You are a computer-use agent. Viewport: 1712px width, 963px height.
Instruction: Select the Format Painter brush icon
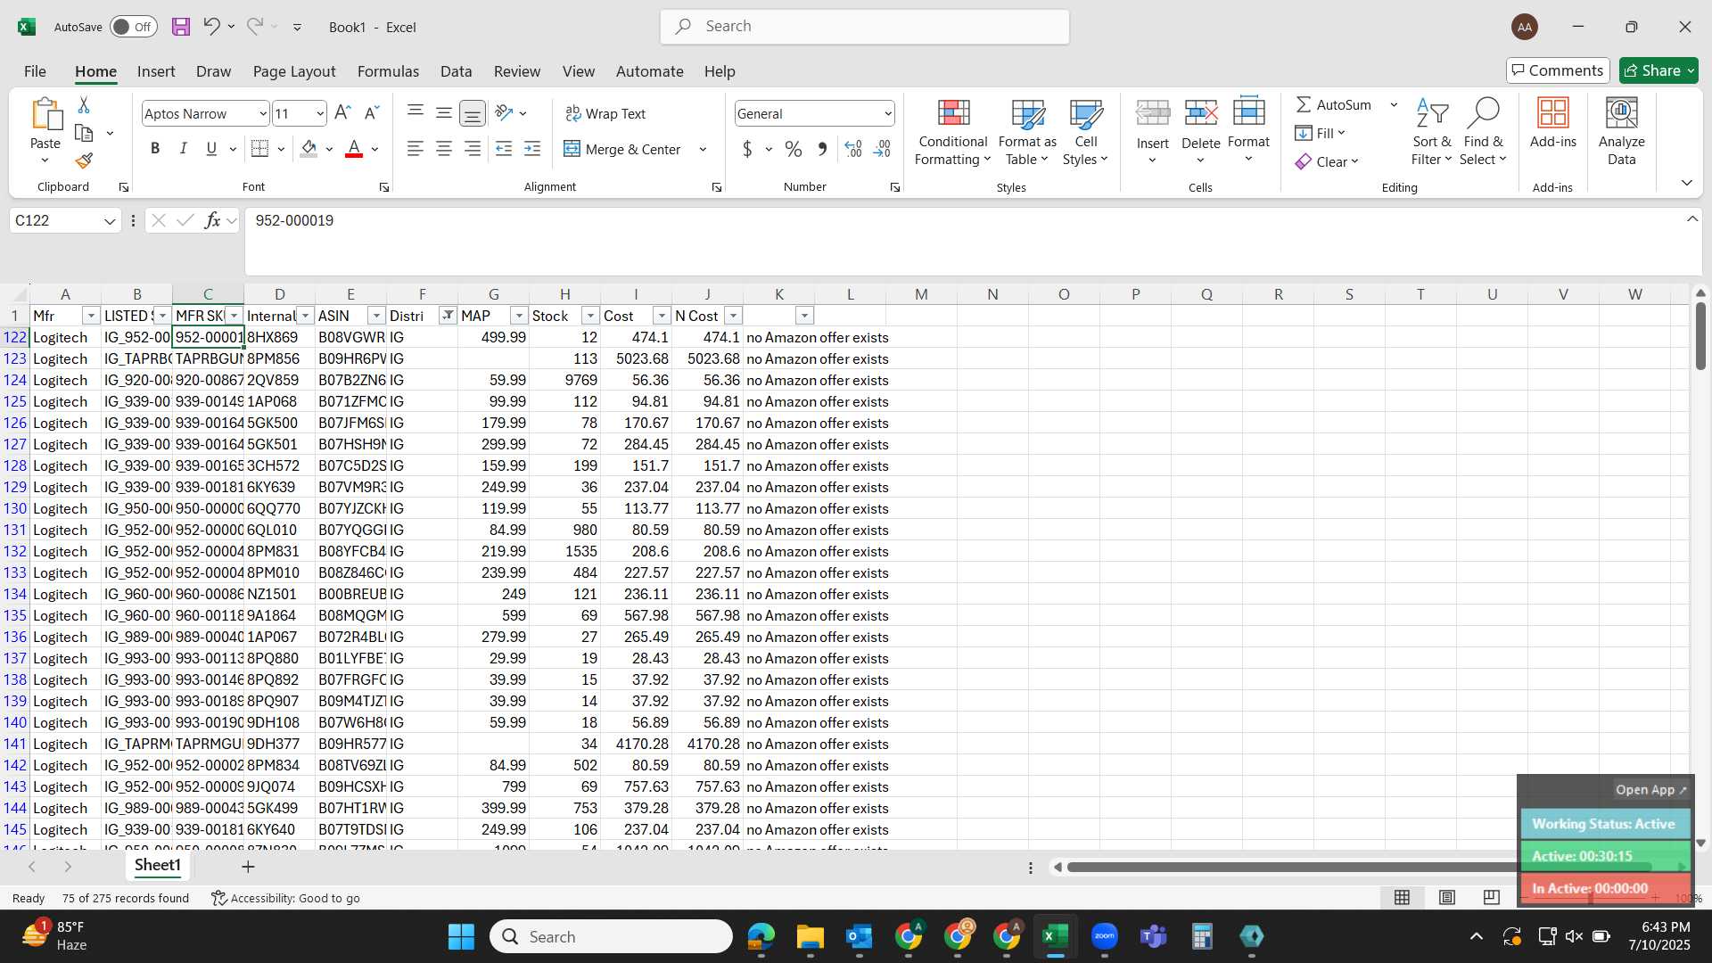point(84,160)
